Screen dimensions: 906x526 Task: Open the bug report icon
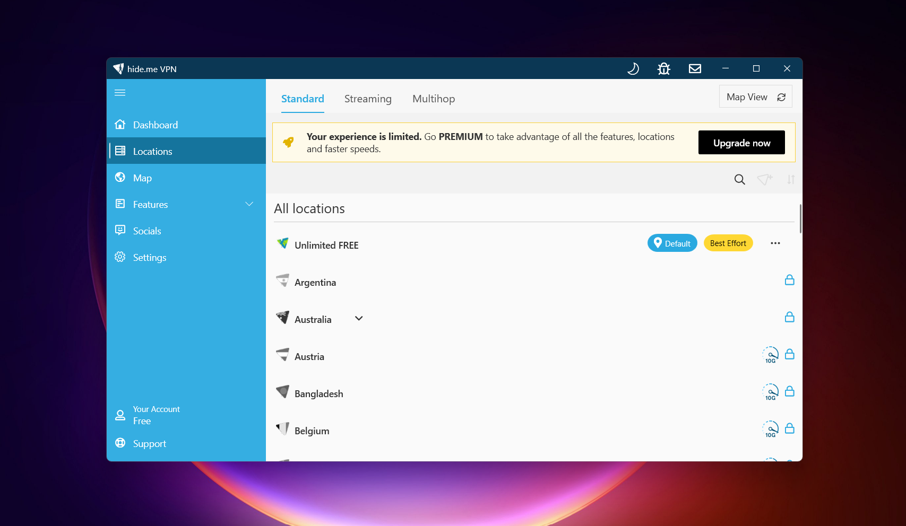664,69
